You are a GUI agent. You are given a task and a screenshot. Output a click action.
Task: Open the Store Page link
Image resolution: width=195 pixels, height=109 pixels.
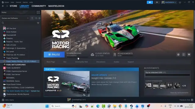pos(51,62)
